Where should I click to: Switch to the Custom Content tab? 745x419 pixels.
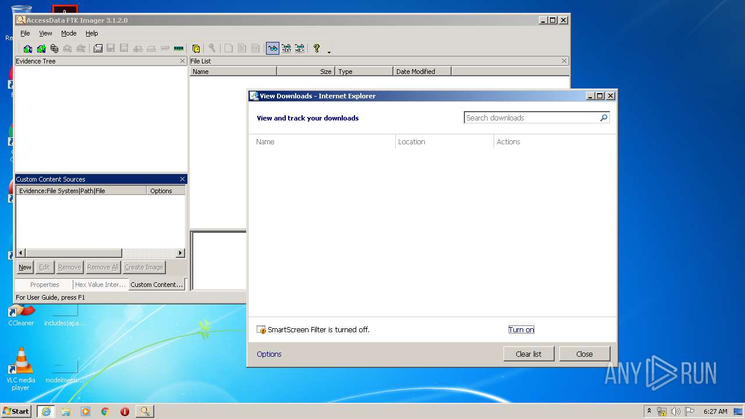pos(157,285)
